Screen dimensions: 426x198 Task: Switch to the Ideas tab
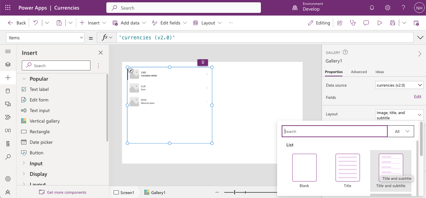(379, 72)
